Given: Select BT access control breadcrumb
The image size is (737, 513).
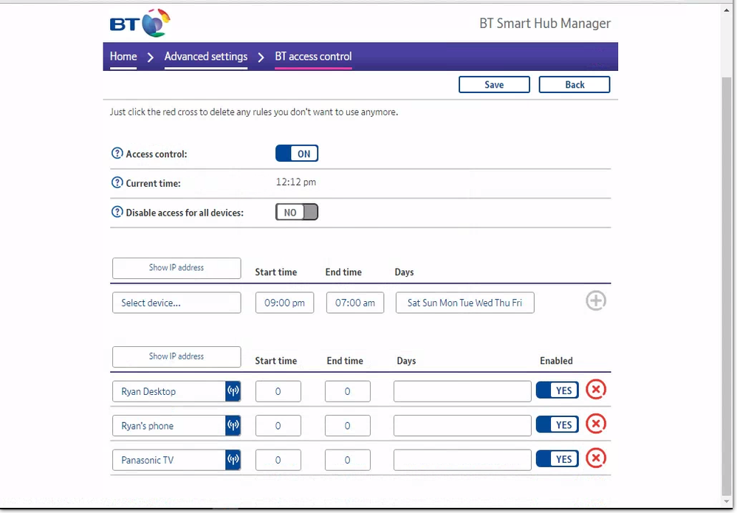Looking at the screenshot, I should click(314, 56).
